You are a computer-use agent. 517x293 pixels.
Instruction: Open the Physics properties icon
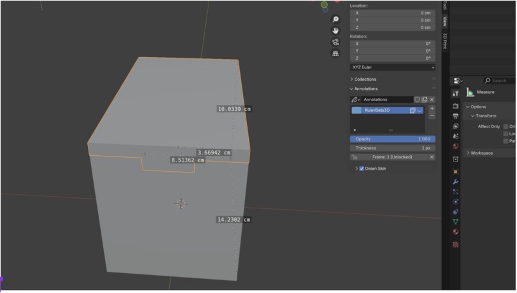[x=455, y=202]
